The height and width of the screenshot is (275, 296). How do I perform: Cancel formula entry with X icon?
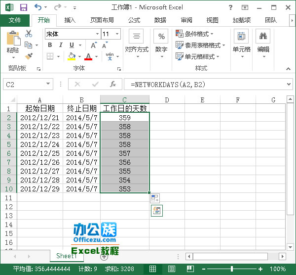[x=77, y=84]
